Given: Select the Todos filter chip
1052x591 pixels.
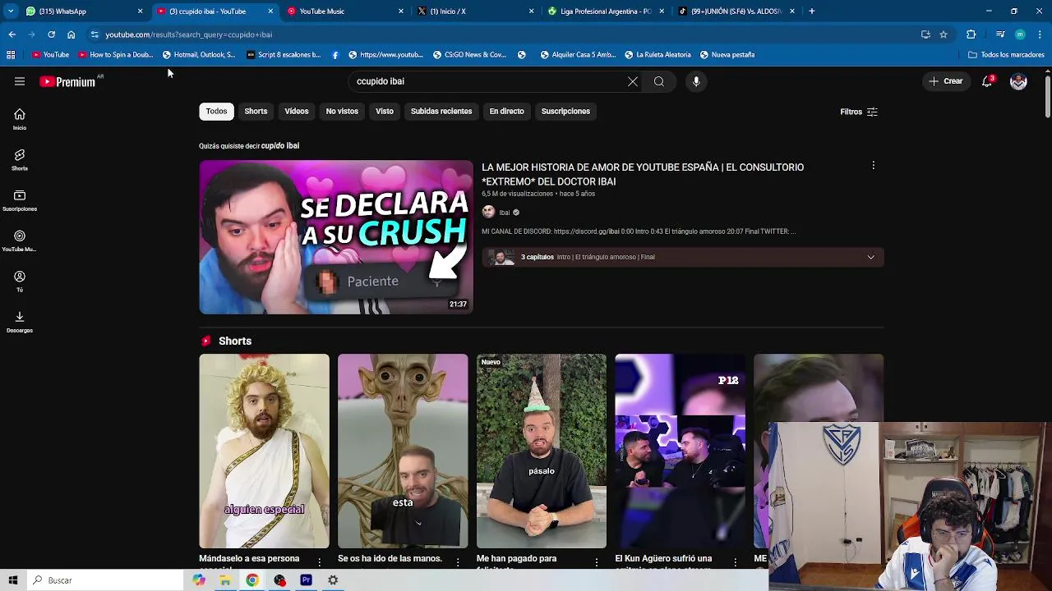Looking at the screenshot, I should click(x=217, y=111).
